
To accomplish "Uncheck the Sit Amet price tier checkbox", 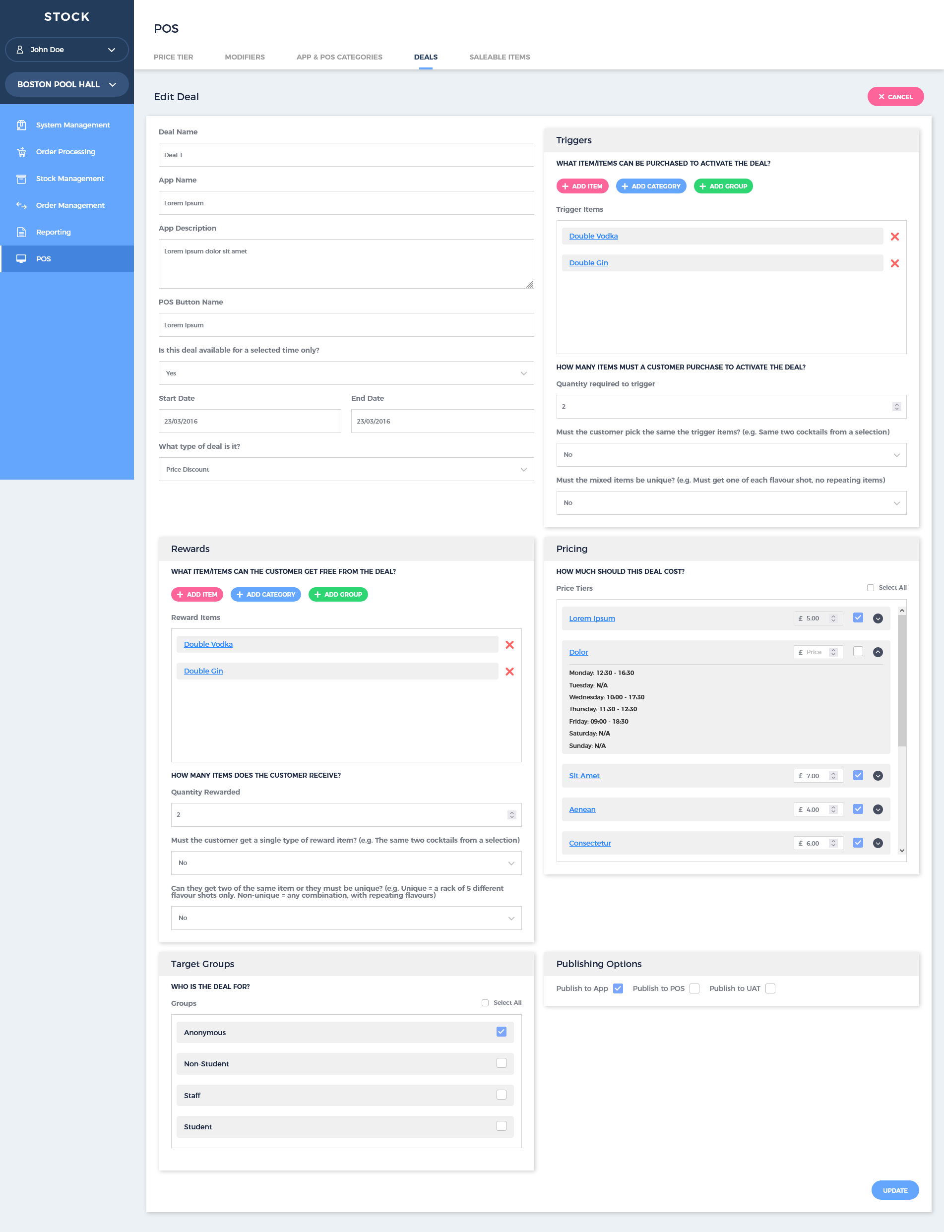I will click(858, 775).
